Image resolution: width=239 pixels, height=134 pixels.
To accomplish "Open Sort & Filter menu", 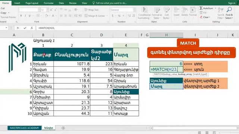I will [221, 13].
